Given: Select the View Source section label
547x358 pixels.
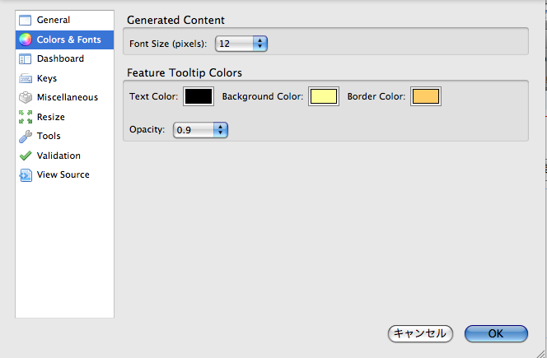Looking at the screenshot, I should 63,174.
